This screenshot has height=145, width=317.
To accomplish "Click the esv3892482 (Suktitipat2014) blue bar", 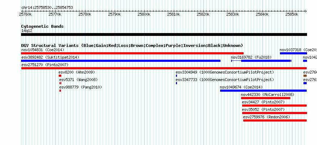I will [x=121, y=61].
